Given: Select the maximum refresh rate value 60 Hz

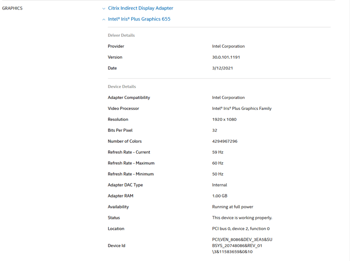Looking at the screenshot, I should [217, 163].
